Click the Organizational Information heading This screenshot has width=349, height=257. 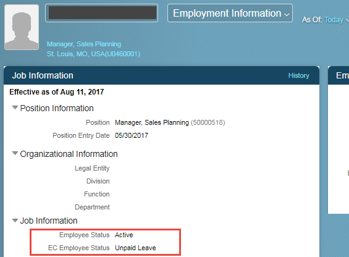[69, 154]
